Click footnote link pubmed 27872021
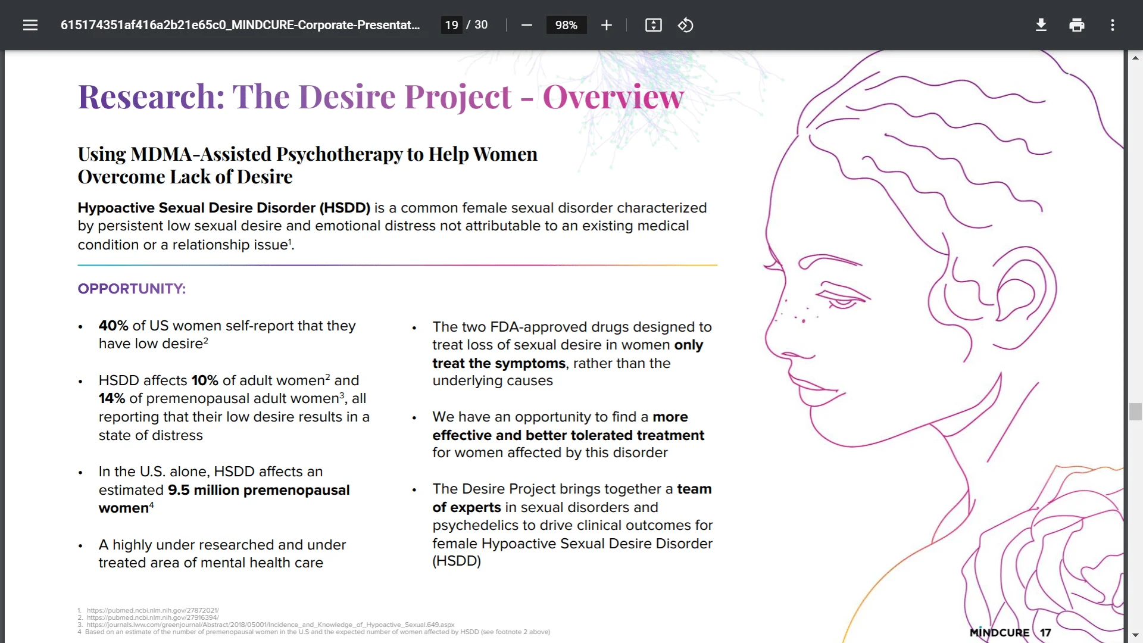The height and width of the screenshot is (643, 1143). click(153, 610)
